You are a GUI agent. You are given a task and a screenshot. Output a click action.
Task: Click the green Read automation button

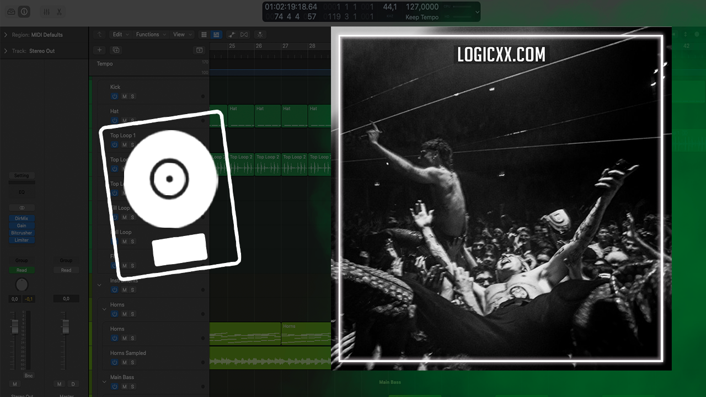(22, 270)
